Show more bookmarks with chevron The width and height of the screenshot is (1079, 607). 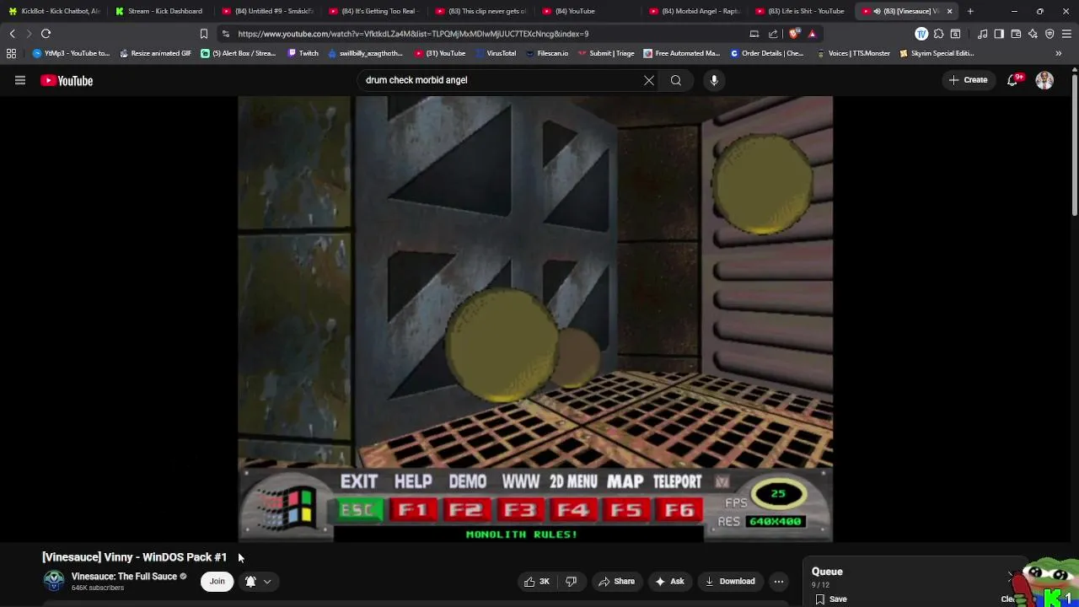1059,53
